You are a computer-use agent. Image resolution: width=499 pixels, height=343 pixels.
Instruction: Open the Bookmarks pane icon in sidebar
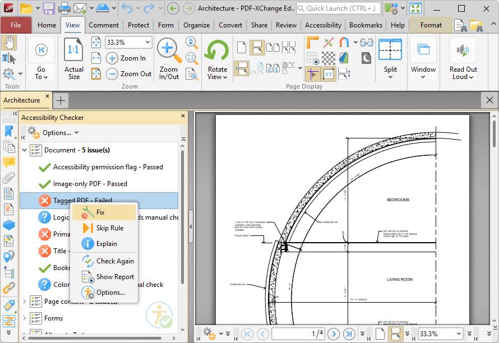click(x=8, y=131)
